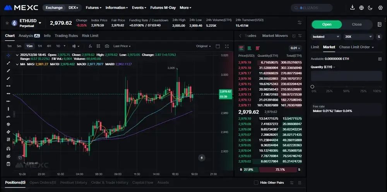Open the download app icon in header
Viewport: 387px width, 192px height.
pos(353,8)
